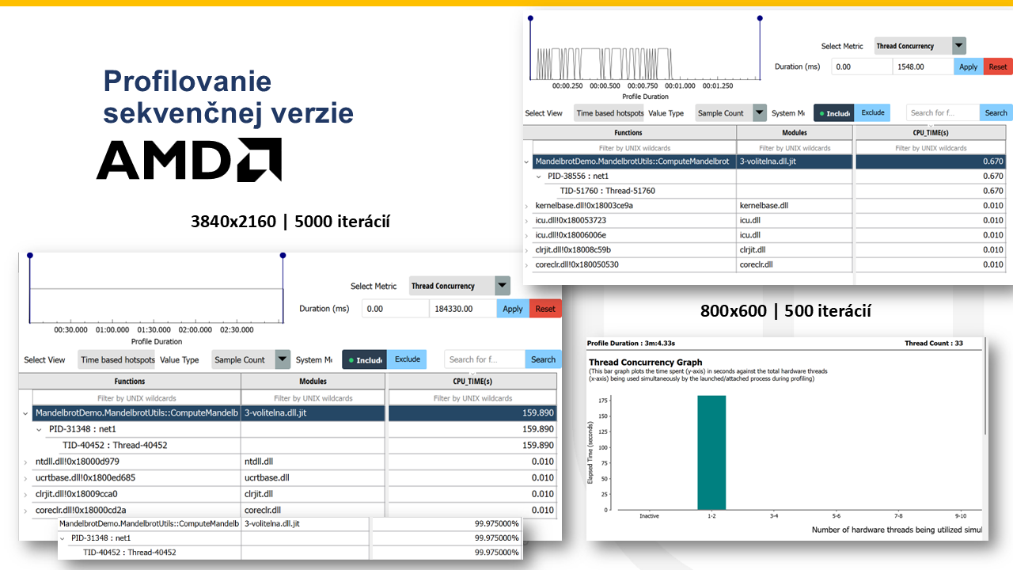
Task: Expand the ntdll.dll!0x18000d979 row
Action: tap(27, 462)
